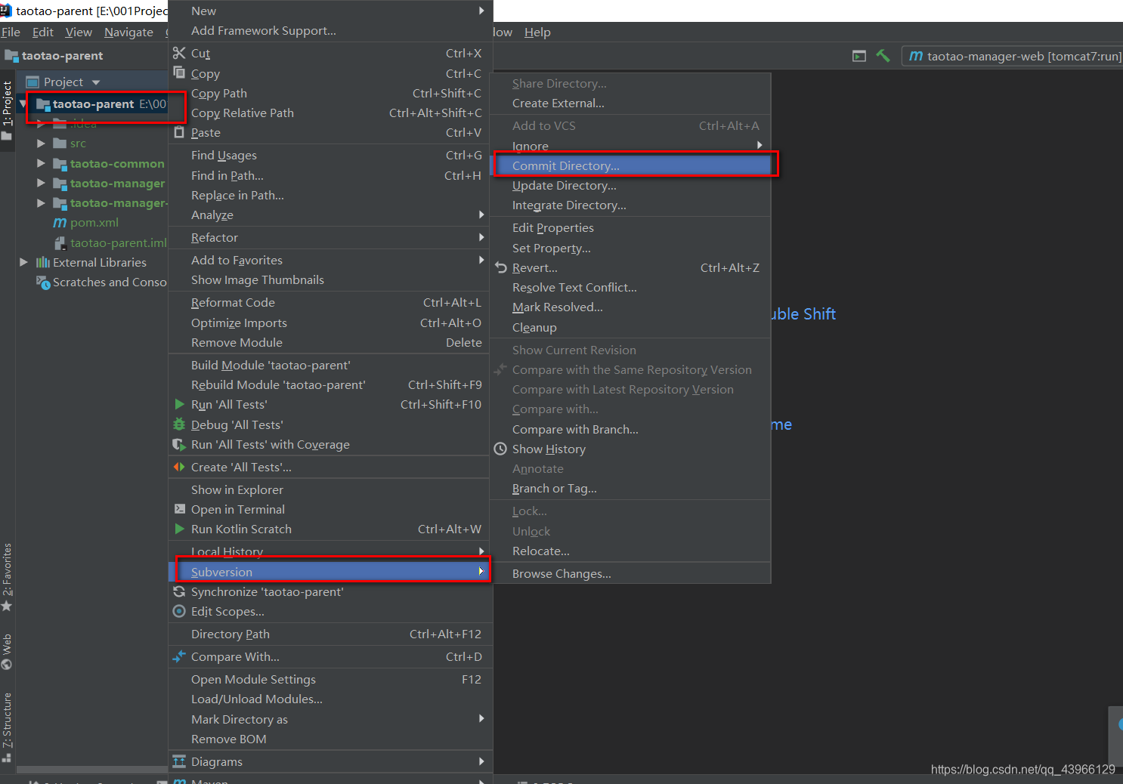Choose Branch or Tag...
This screenshot has height=784, width=1123.
630,488
